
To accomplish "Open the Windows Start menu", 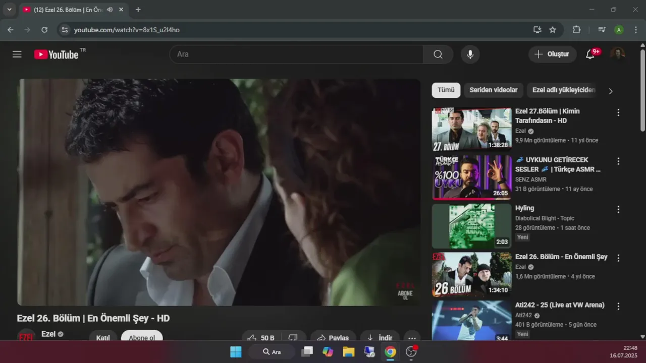I will point(236,352).
